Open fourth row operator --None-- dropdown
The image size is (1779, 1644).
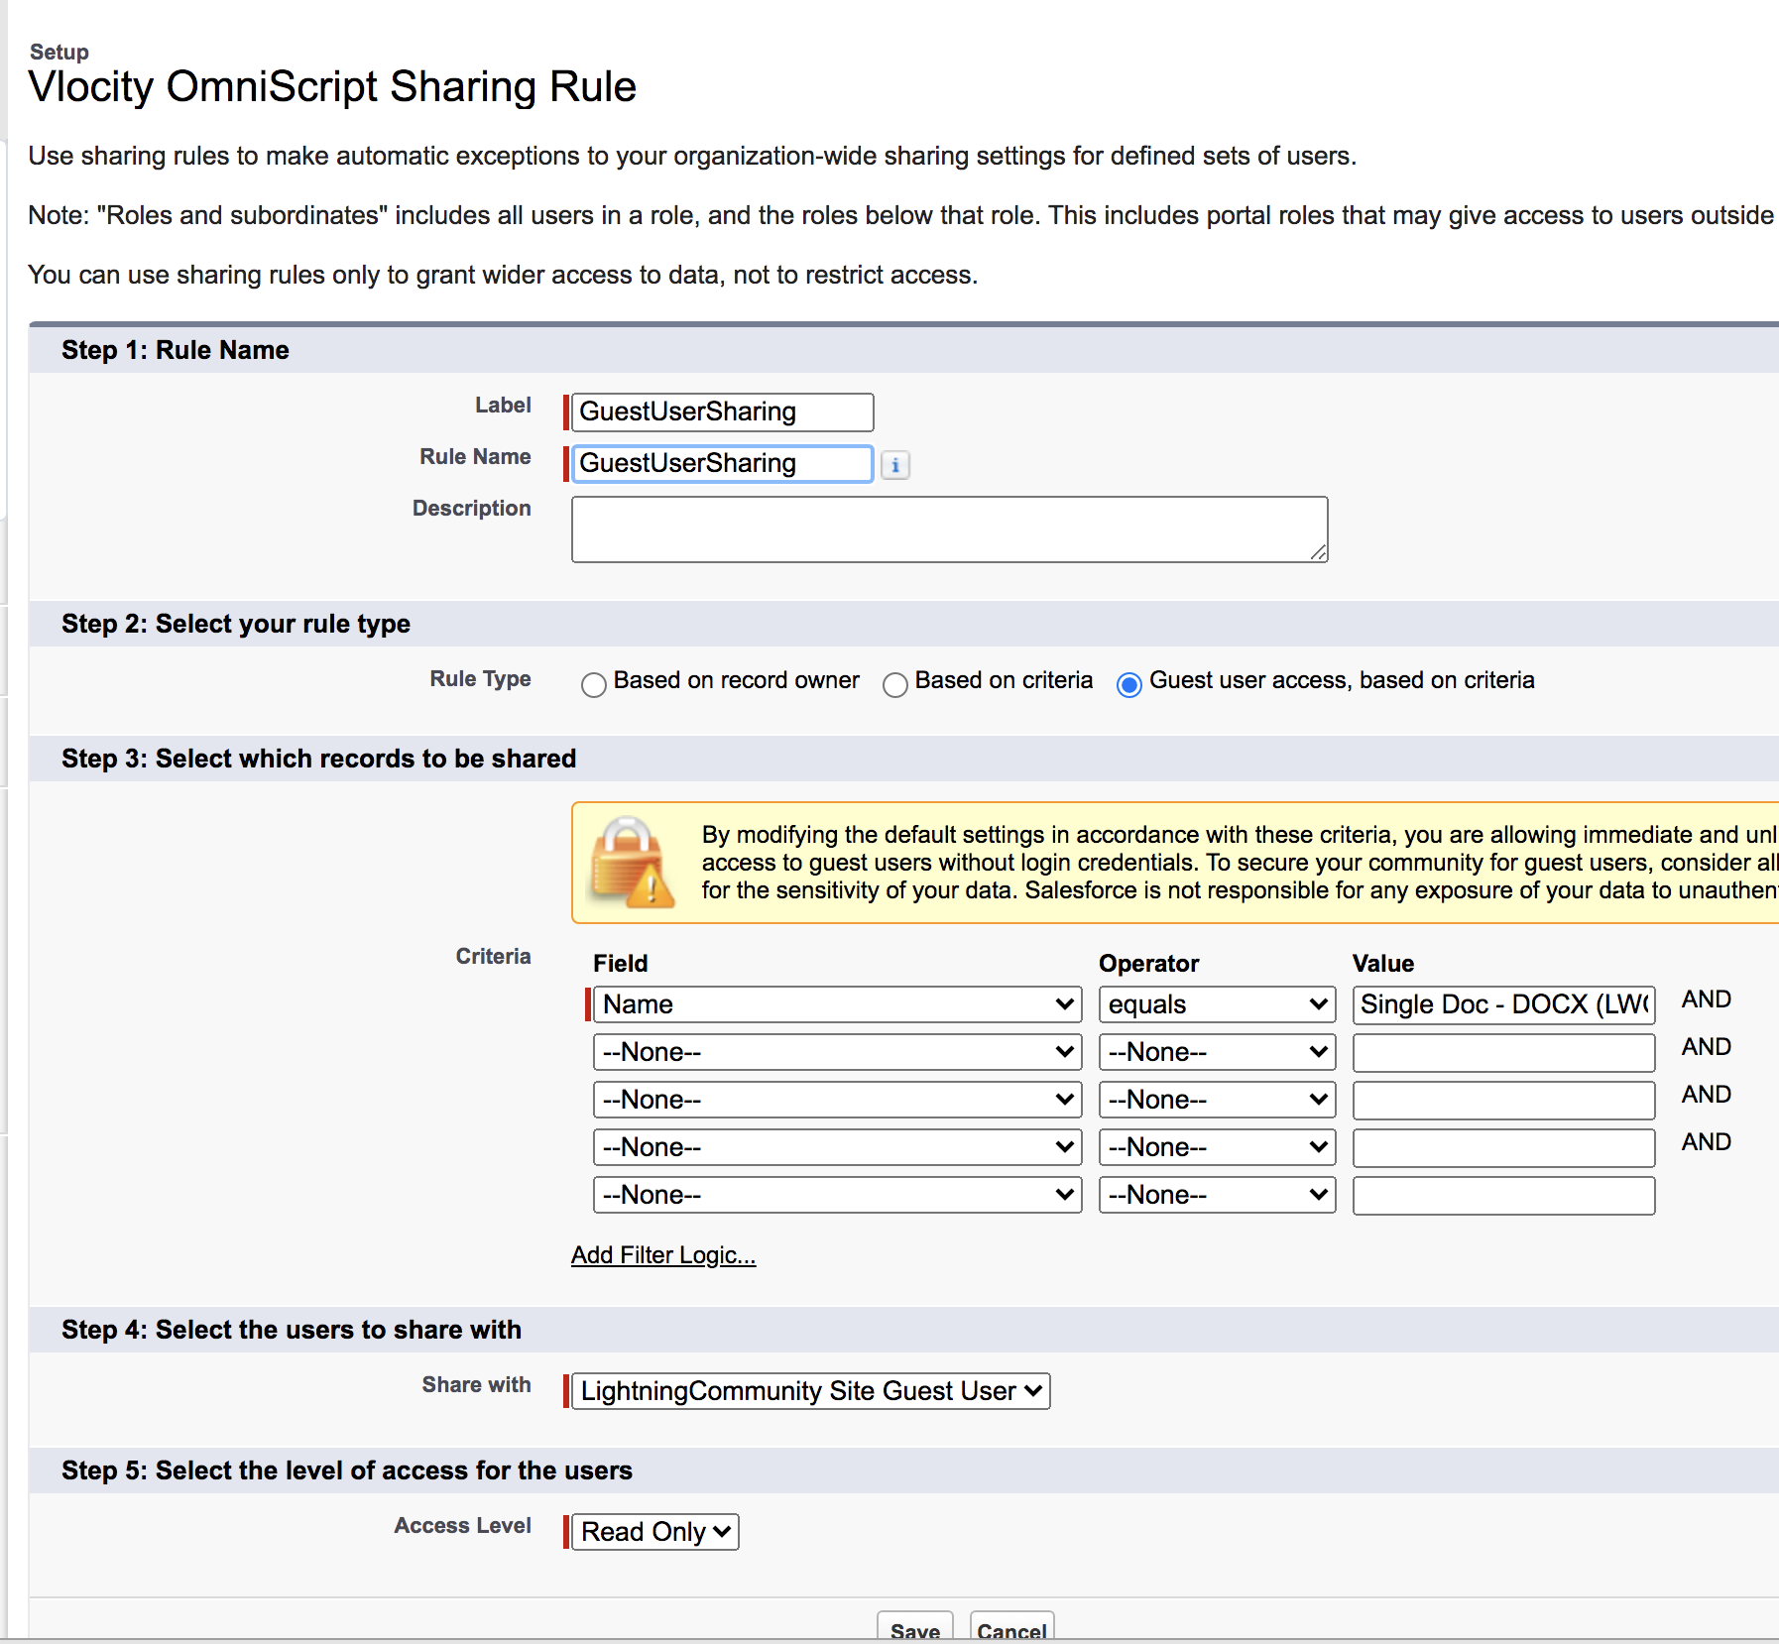pyautogui.click(x=1217, y=1147)
